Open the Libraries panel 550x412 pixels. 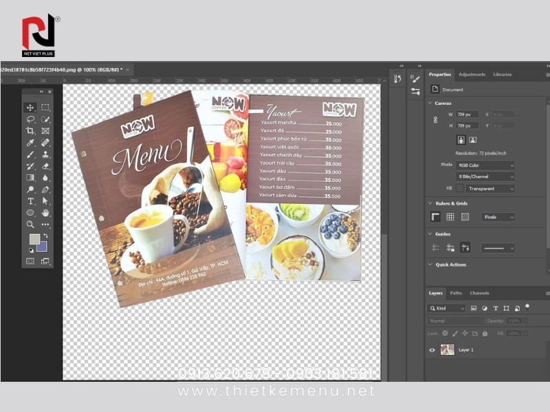[502, 74]
